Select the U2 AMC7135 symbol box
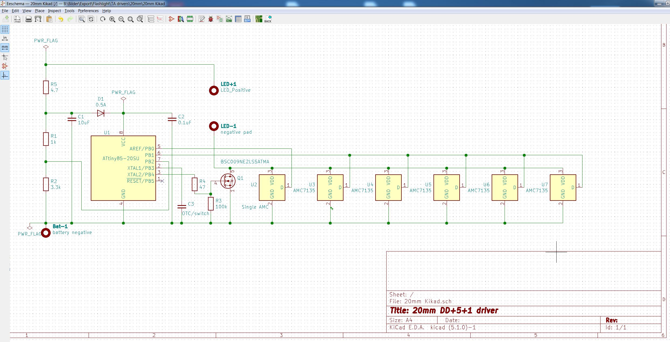The image size is (670, 342). [272, 188]
